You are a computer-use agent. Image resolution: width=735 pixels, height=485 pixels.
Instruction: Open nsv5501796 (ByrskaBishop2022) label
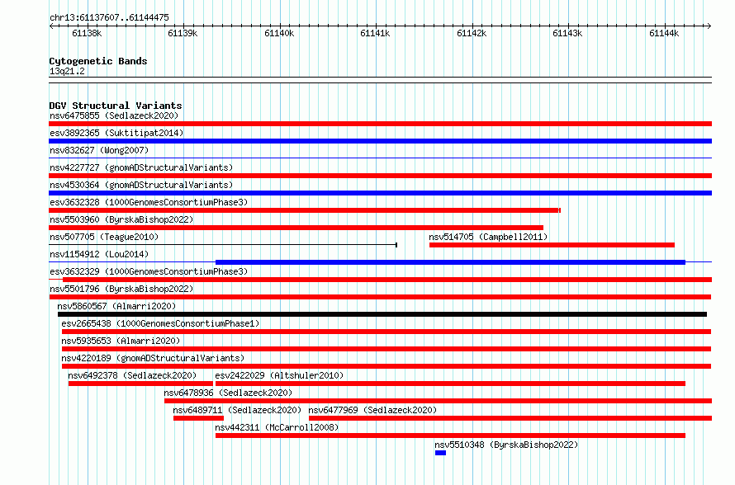tap(121, 289)
